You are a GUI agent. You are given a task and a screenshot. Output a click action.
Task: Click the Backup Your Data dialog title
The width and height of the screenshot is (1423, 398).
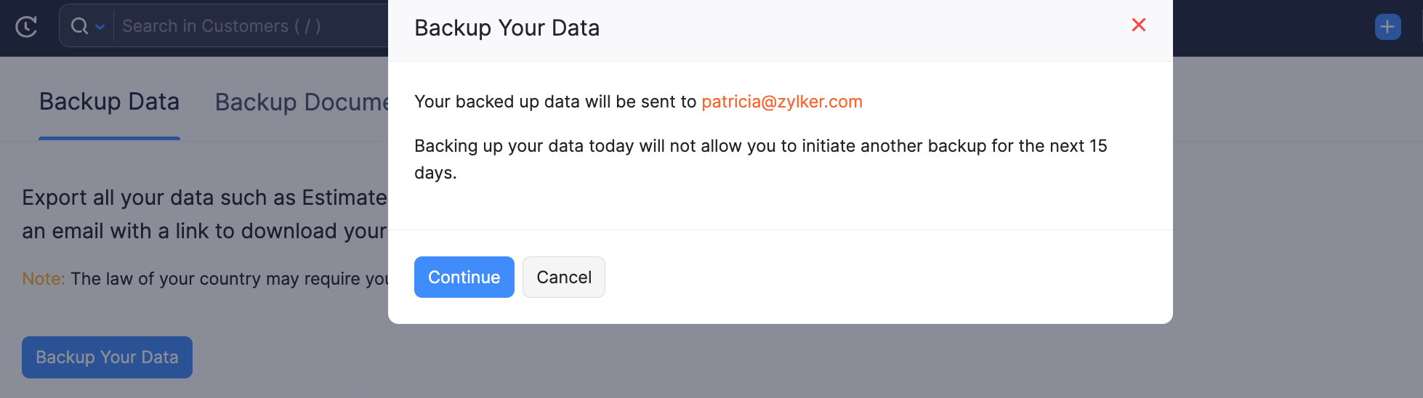507,28
